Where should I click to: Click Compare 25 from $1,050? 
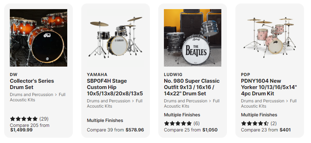(x=191, y=130)
